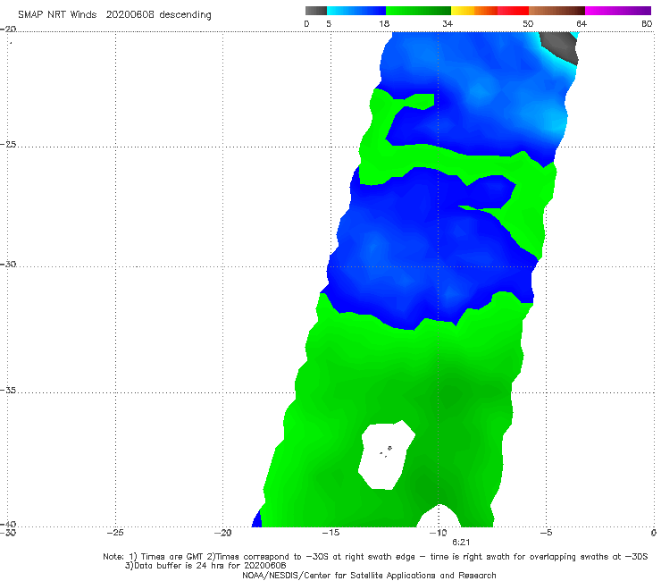Click the '64' label under the color bar
661x581 pixels.
[x=582, y=24]
